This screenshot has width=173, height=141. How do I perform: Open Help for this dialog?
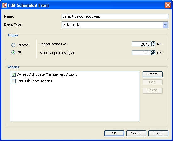[158, 133]
